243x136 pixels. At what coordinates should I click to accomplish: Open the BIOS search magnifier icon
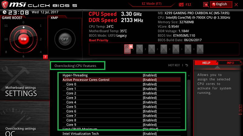[206, 5]
